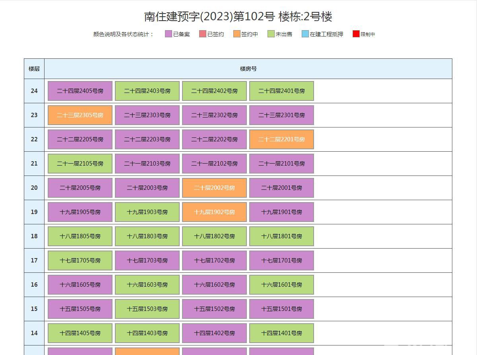Image resolution: width=477 pixels, height=355 pixels.
Task: View unit 二十层2005号房
Action: click(80, 188)
